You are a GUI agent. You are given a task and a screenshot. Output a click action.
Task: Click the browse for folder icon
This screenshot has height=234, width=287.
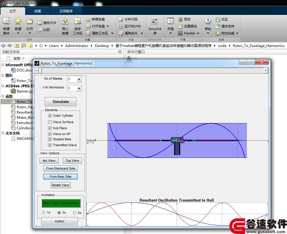point(23,46)
